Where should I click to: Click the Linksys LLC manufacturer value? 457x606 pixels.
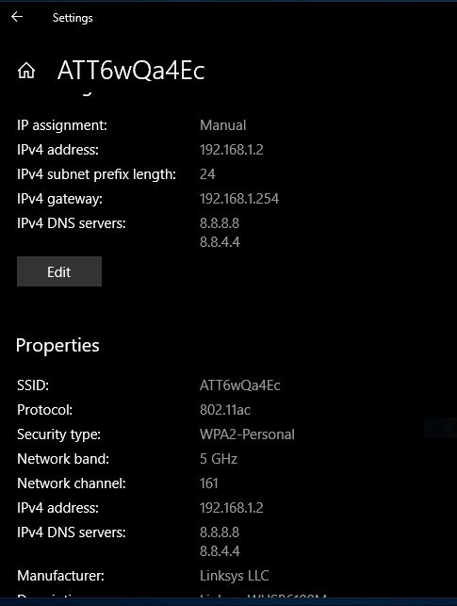tap(234, 576)
